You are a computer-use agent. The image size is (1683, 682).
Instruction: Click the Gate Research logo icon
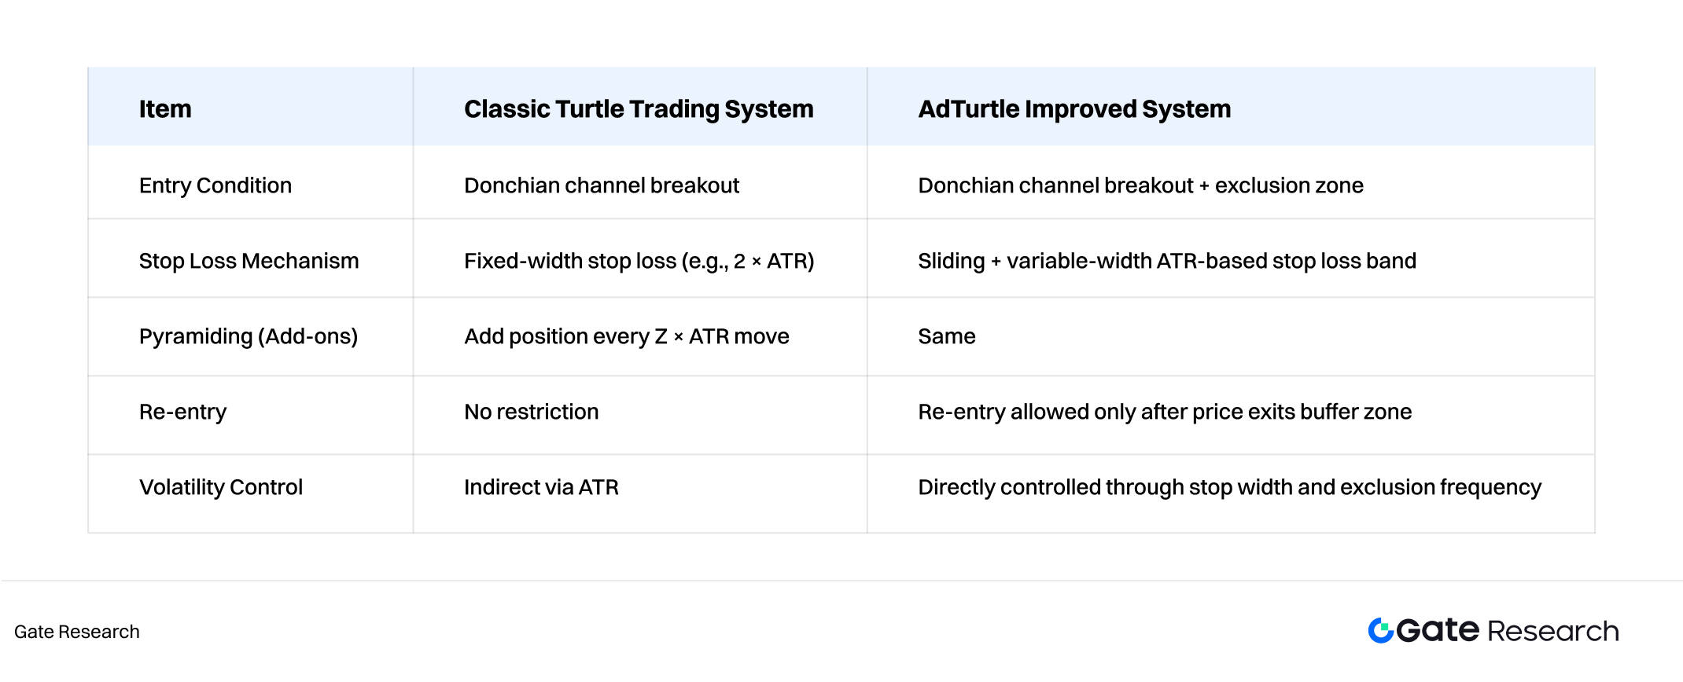point(1380,630)
